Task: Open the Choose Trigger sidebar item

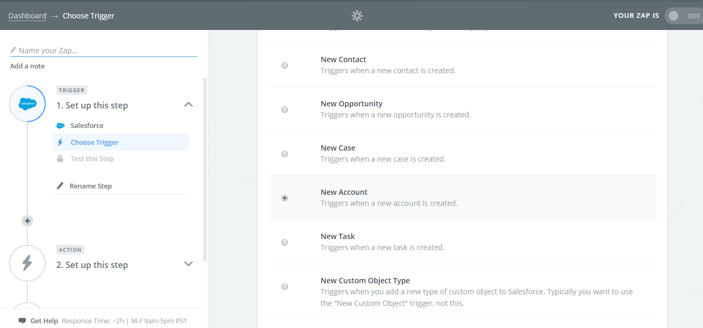Action: click(120, 142)
